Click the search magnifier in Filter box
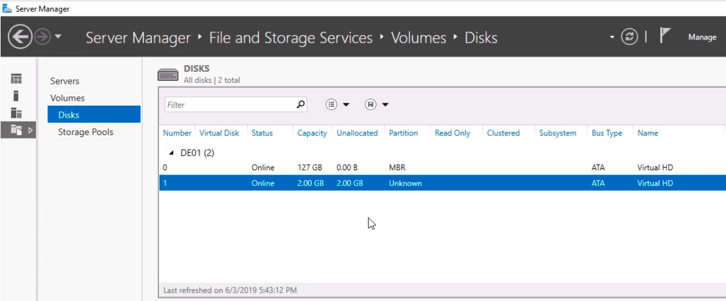 coord(300,105)
